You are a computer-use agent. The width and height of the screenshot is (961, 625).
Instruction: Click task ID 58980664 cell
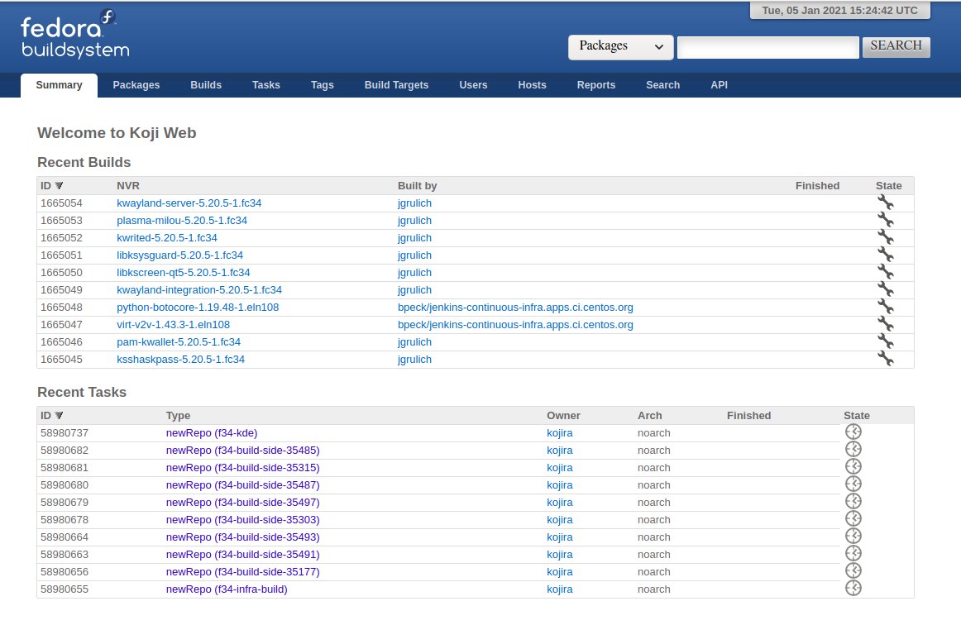click(65, 537)
